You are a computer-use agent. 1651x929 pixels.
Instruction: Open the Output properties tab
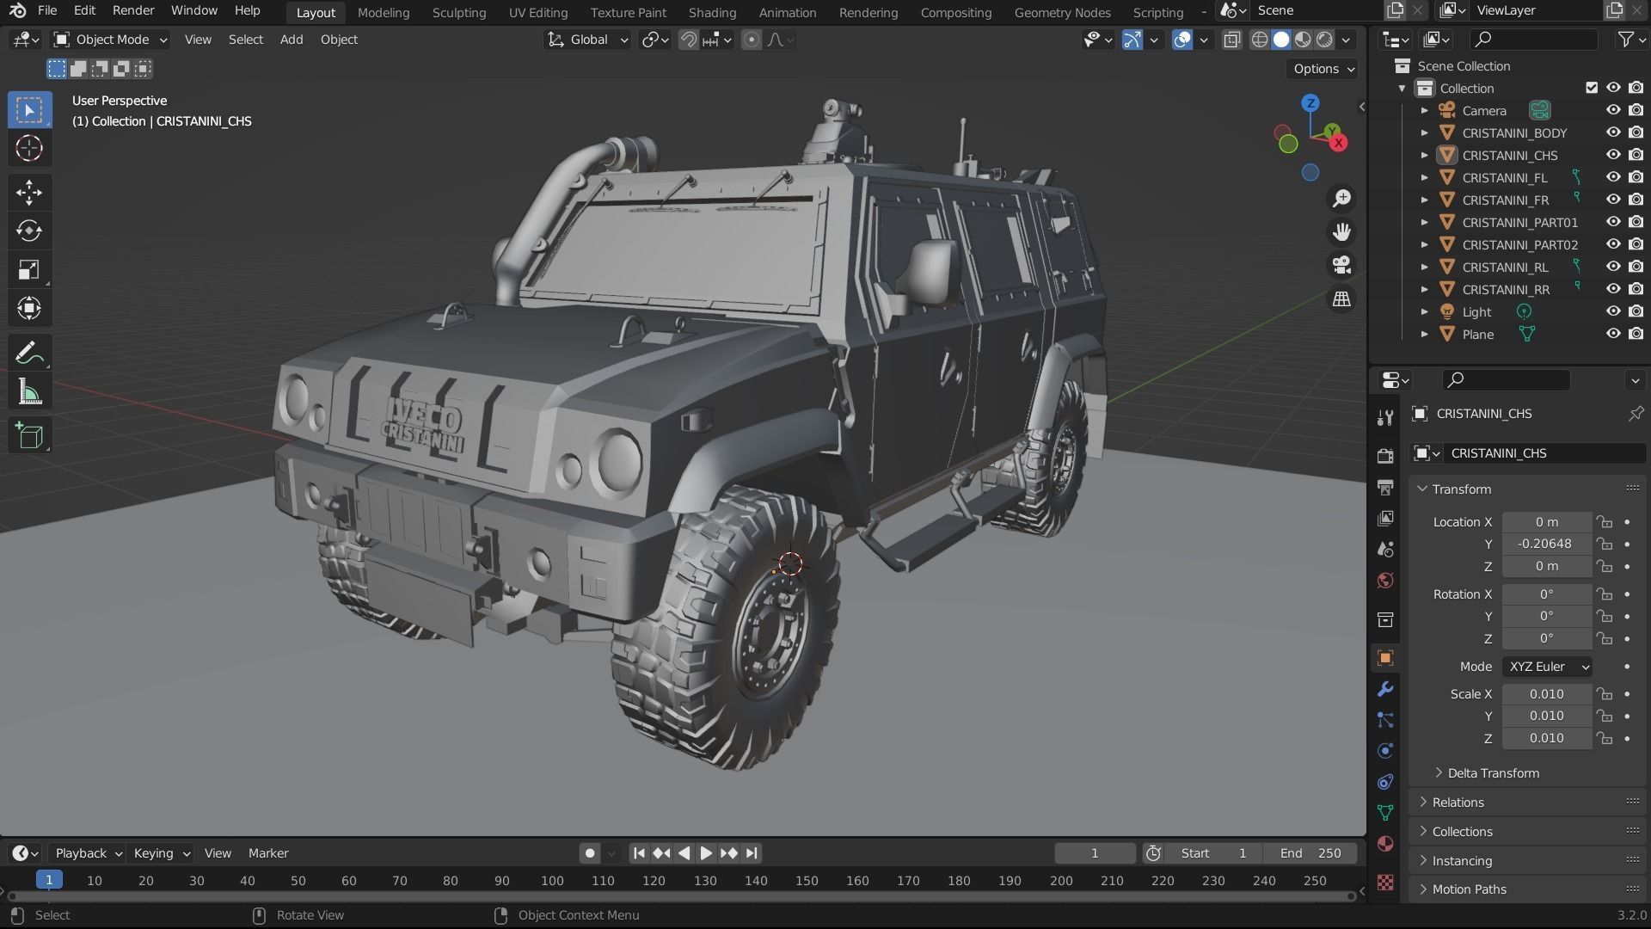tap(1385, 487)
